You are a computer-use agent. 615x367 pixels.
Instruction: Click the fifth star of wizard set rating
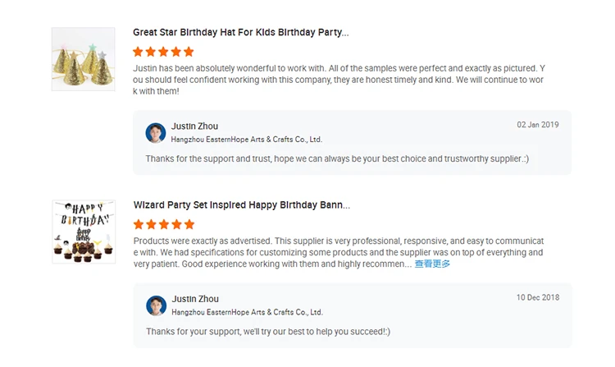(x=189, y=224)
